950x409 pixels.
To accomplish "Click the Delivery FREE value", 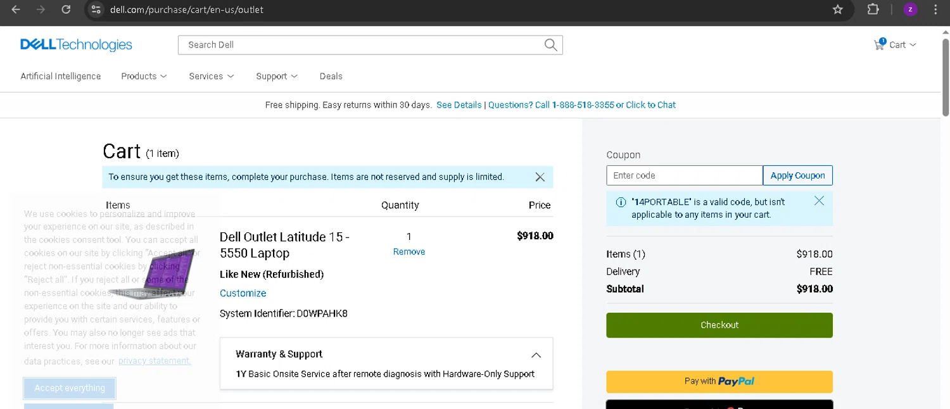I will (821, 272).
